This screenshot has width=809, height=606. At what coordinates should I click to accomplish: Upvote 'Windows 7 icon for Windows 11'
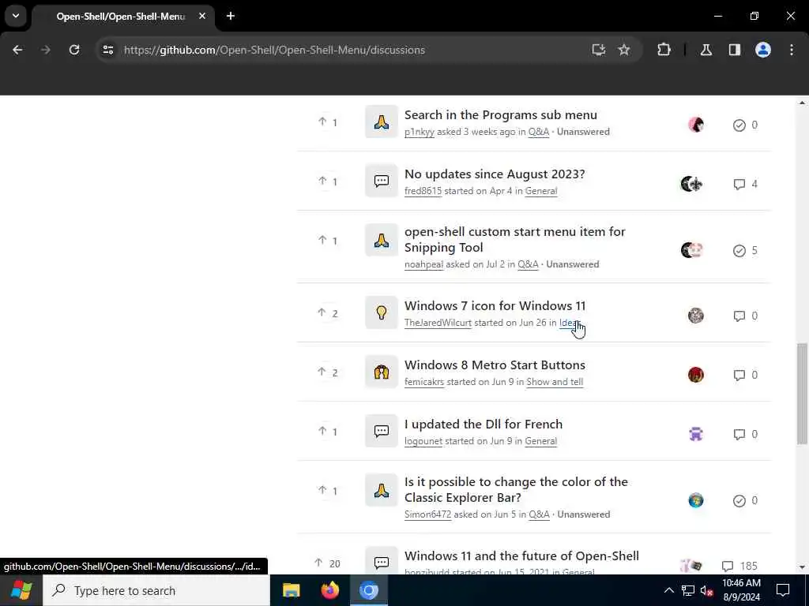[x=328, y=313]
